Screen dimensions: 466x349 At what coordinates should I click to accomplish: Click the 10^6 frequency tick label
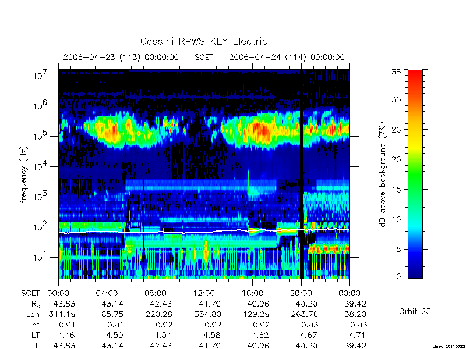[40, 105]
